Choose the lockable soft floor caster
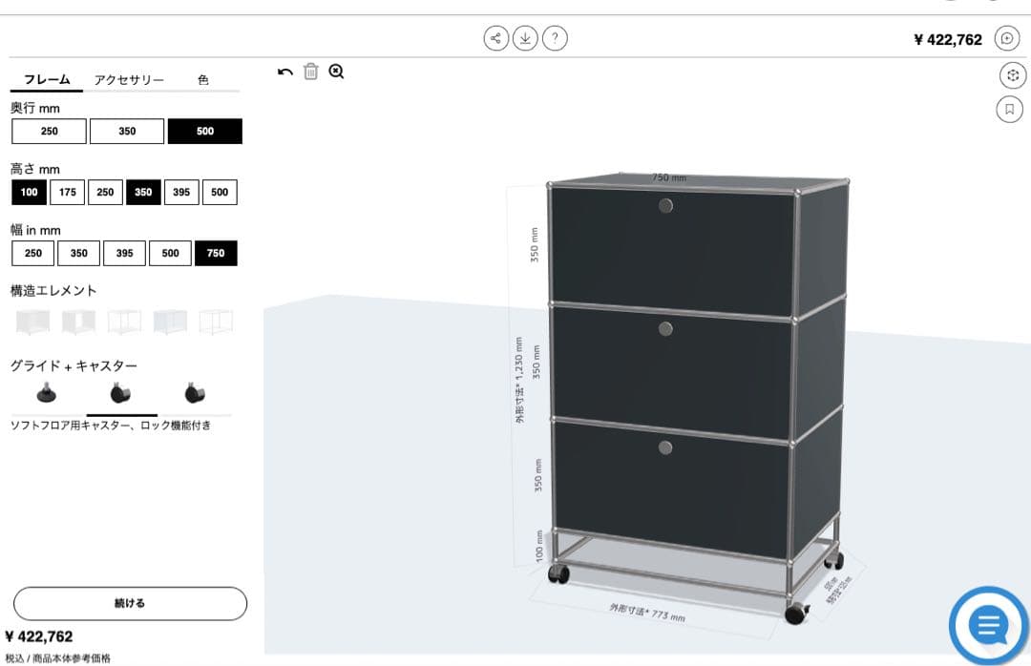This screenshot has height=666, width=1031. (x=120, y=393)
